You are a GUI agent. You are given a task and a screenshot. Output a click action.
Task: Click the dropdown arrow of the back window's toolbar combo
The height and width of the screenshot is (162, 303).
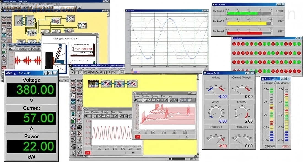[75, 7]
